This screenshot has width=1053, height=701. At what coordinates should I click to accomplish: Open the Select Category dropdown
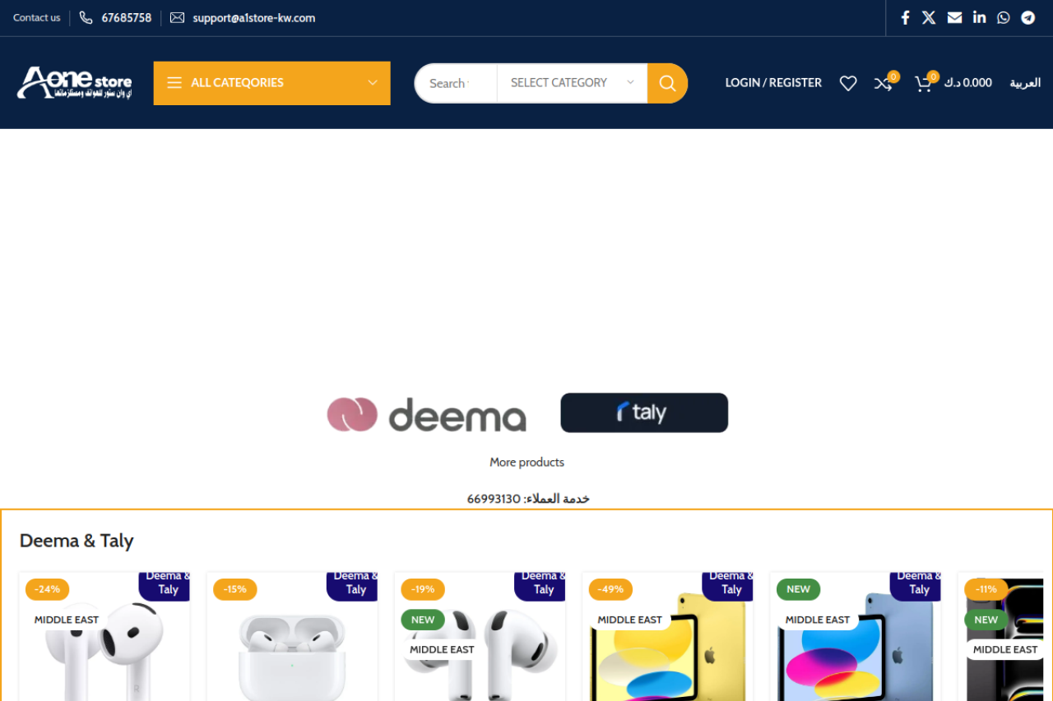572,83
